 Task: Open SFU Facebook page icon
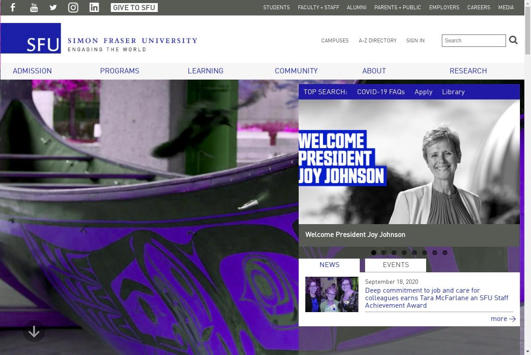click(x=13, y=8)
